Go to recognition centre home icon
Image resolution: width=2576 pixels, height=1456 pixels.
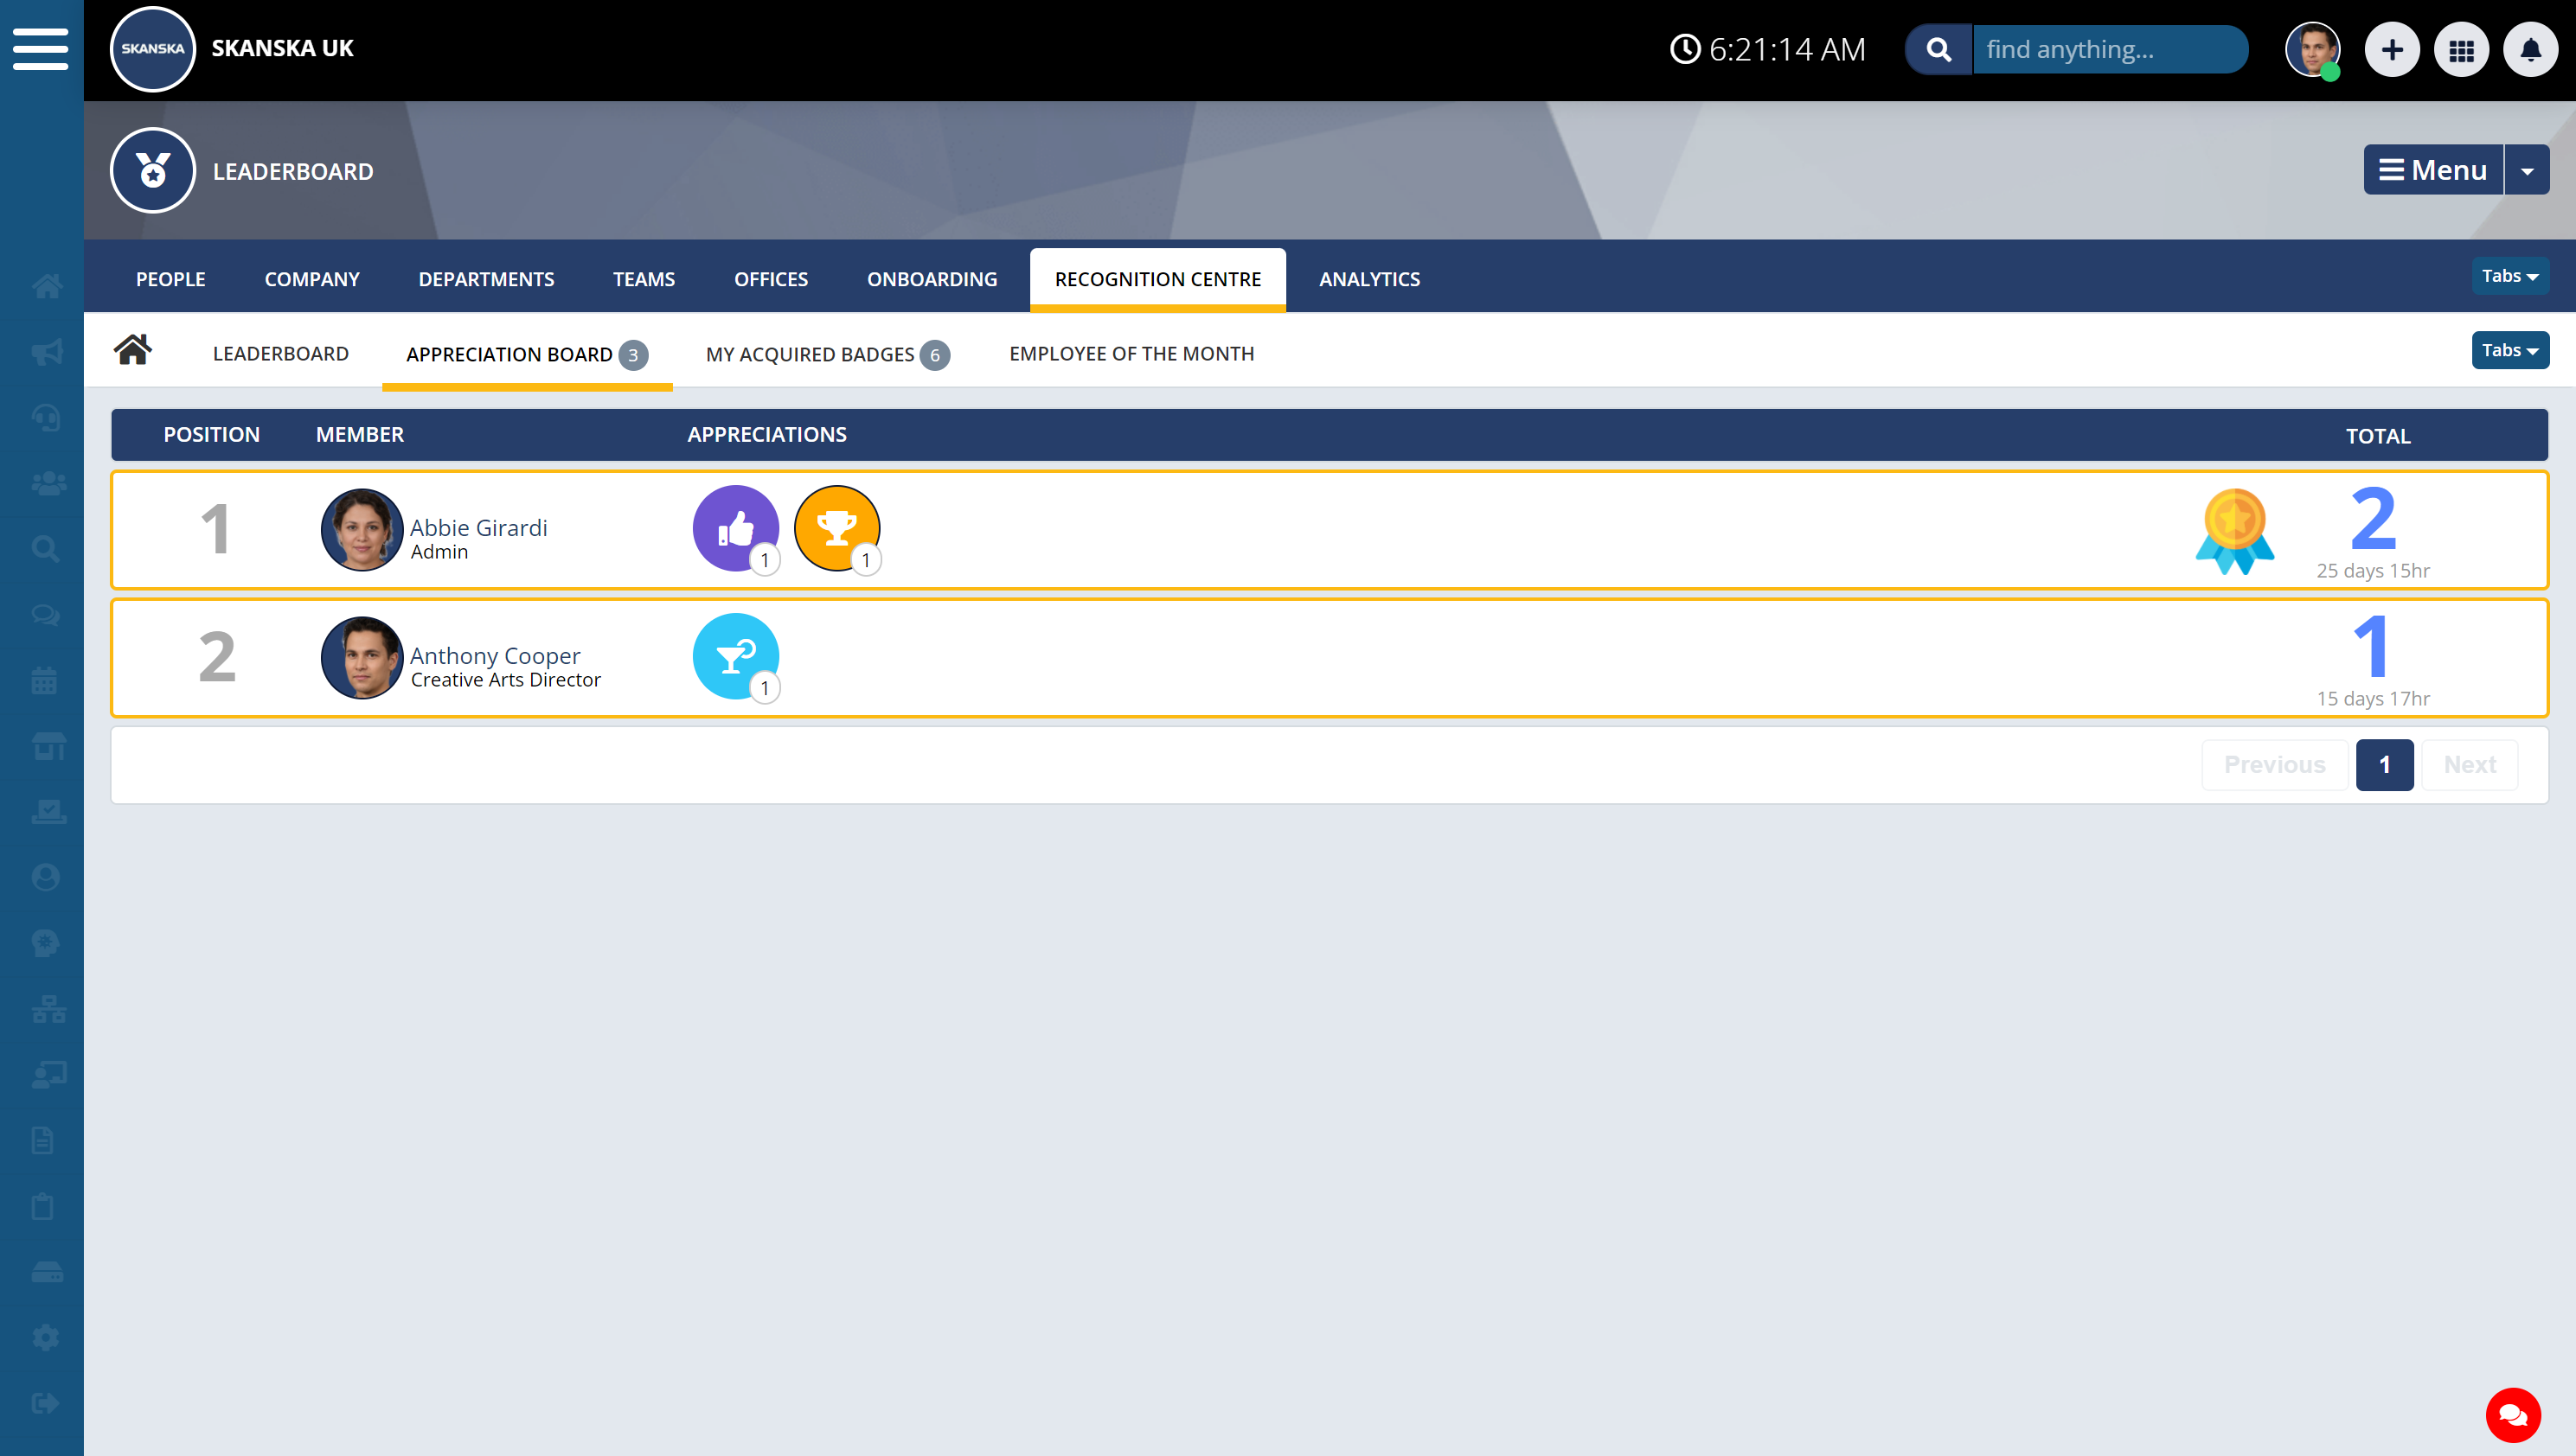tap(132, 351)
